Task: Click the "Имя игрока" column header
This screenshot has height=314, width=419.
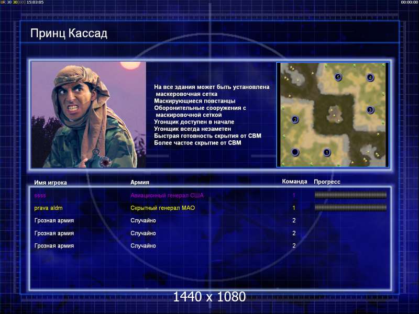Action: [x=50, y=183]
